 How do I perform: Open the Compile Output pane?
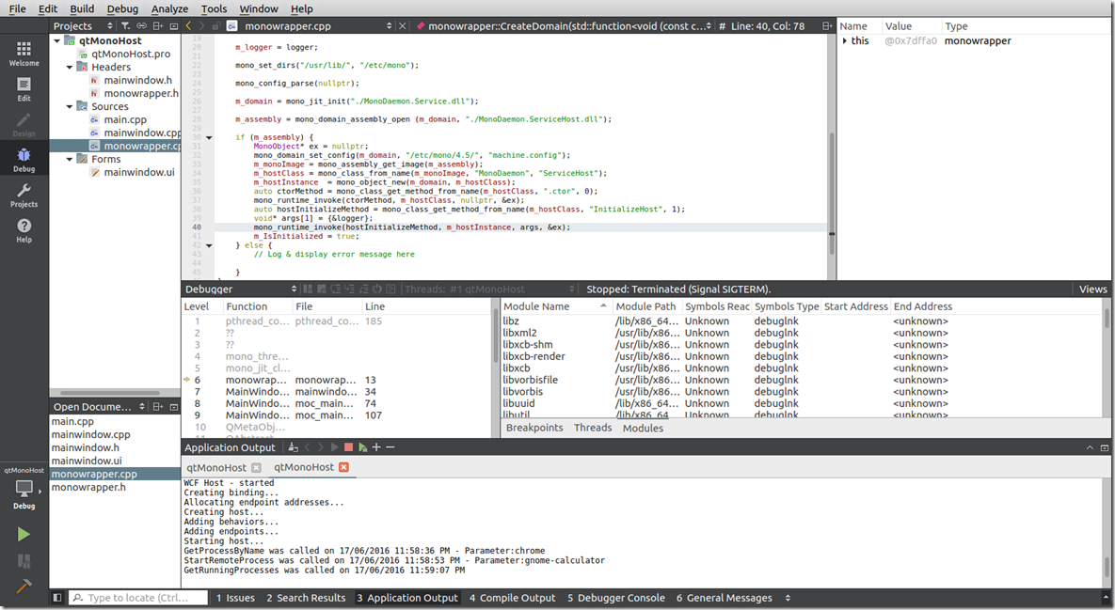[x=512, y=598]
